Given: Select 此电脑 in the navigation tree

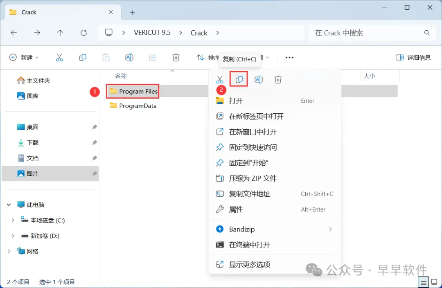Looking at the screenshot, I should click(x=31, y=205).
